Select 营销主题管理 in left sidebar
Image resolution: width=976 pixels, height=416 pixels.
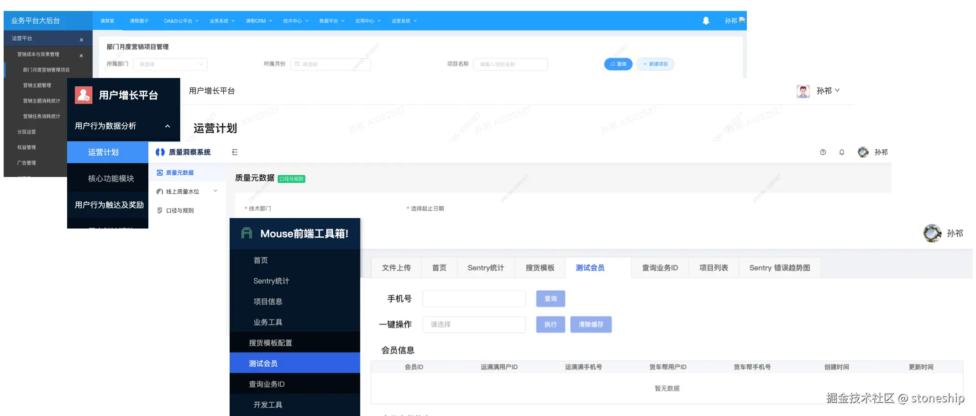pos(37,85)
